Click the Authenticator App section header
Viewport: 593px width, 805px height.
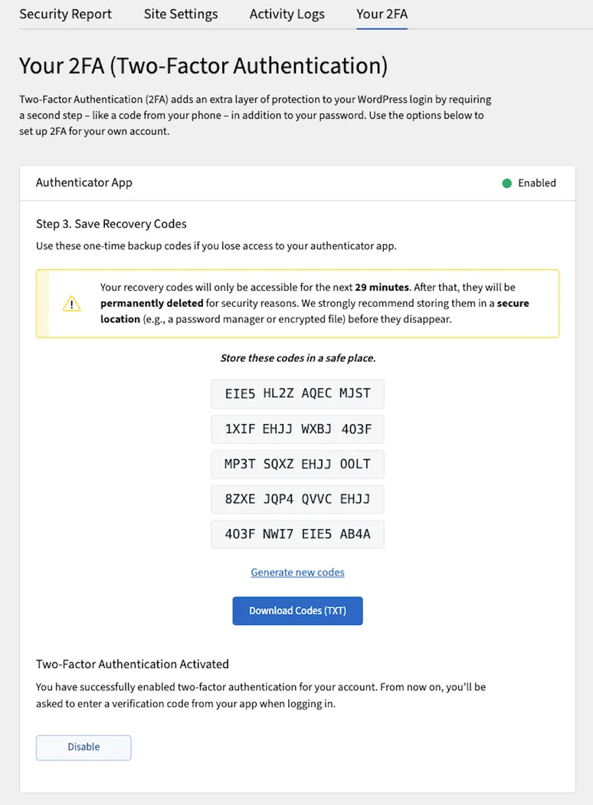[84, 182]
